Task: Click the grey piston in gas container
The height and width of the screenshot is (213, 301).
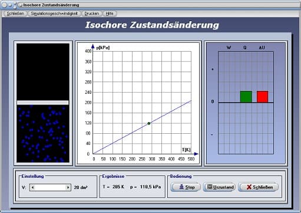Action: (x=43, y=103)
